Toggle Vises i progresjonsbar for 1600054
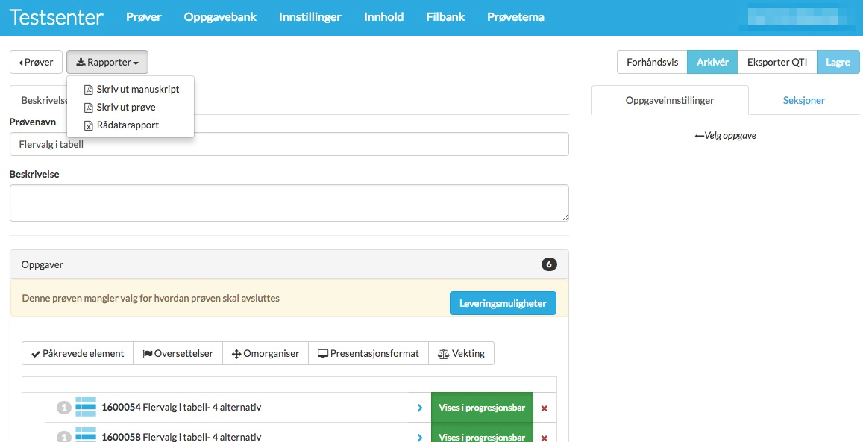The image size is (863, 442). (482, 408)
